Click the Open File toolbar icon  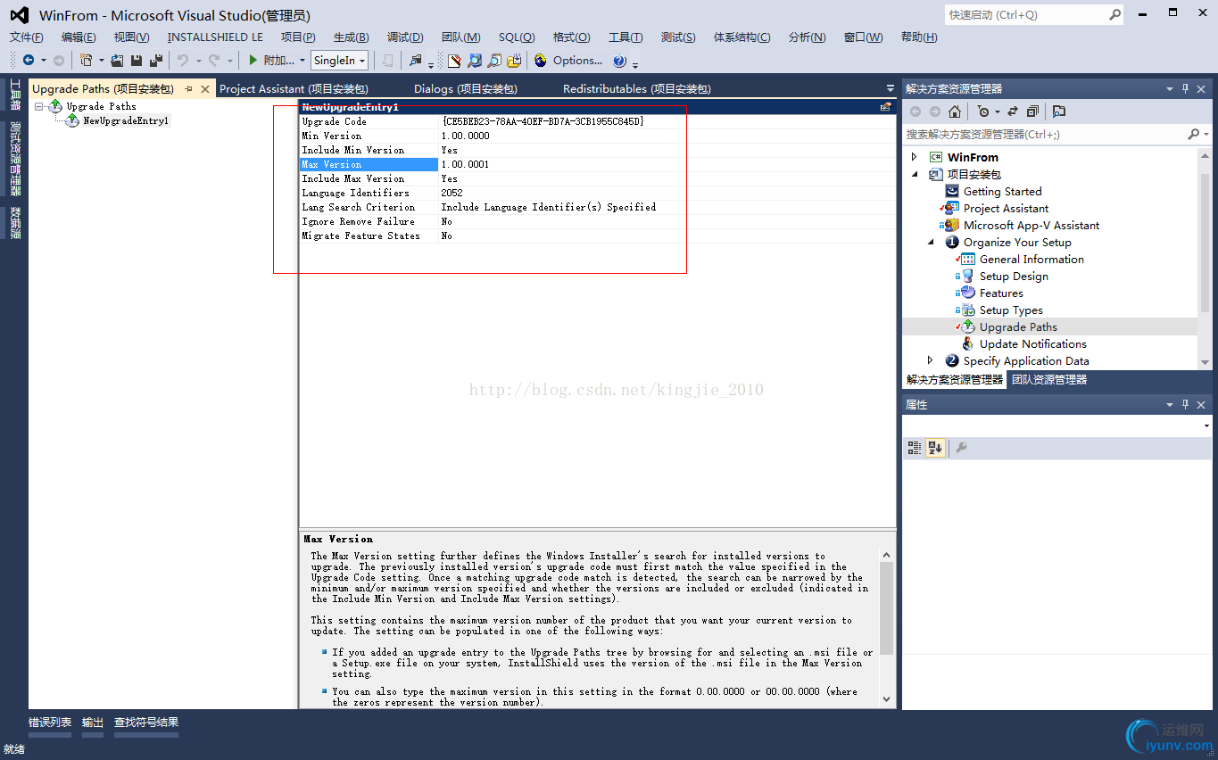117,60
